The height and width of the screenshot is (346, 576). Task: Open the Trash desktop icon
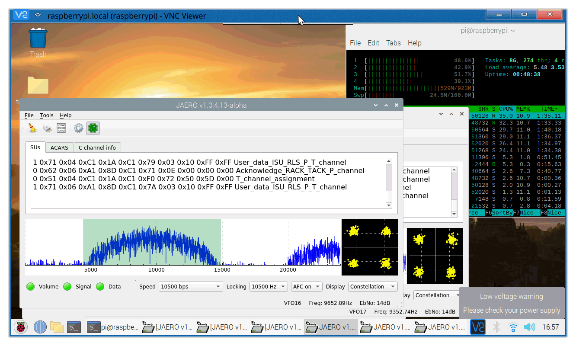(38, 42)
